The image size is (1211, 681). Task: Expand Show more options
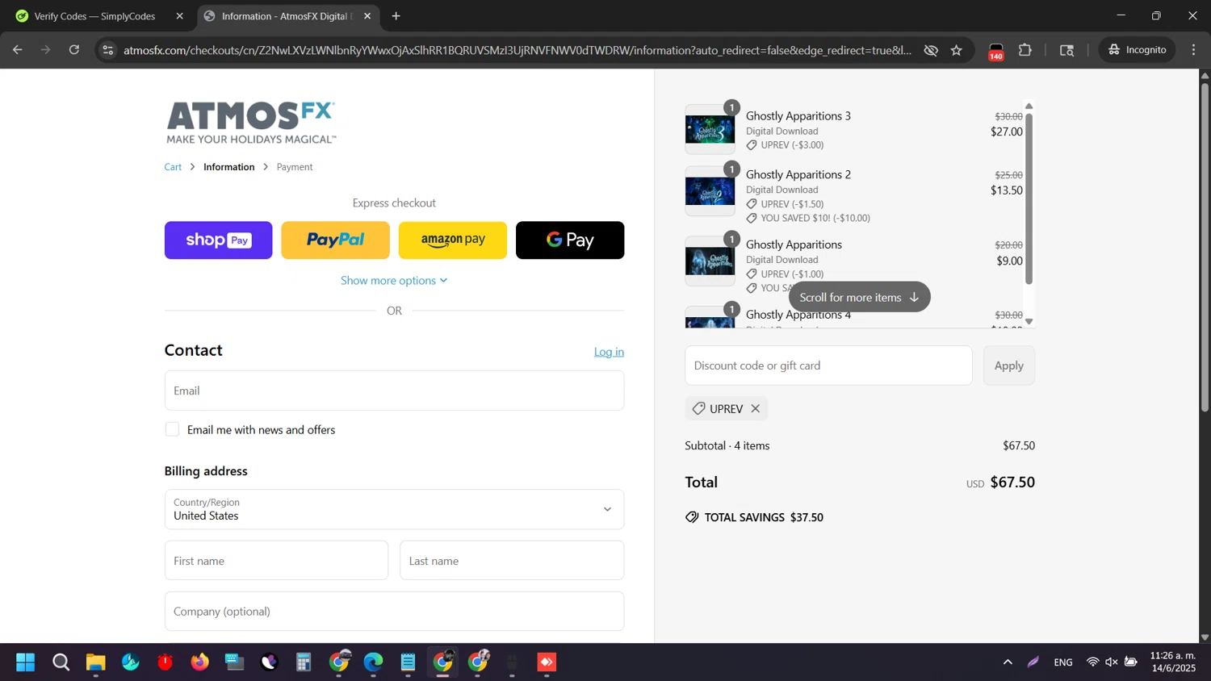coord(394,280)
